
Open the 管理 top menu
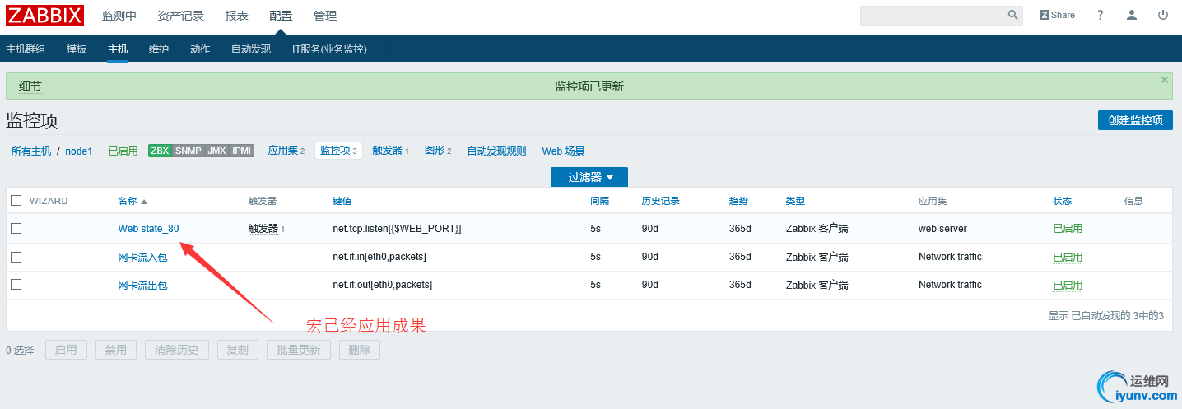(x=325, y=16)
